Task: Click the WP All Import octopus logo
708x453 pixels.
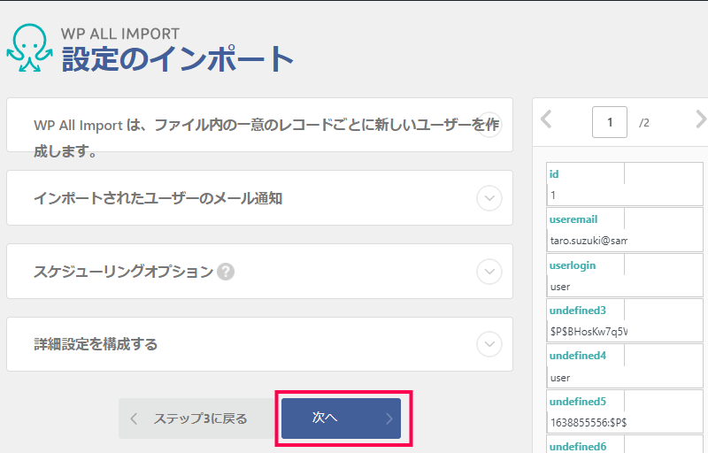Action: pyautogui.click(x=30, y=48)
